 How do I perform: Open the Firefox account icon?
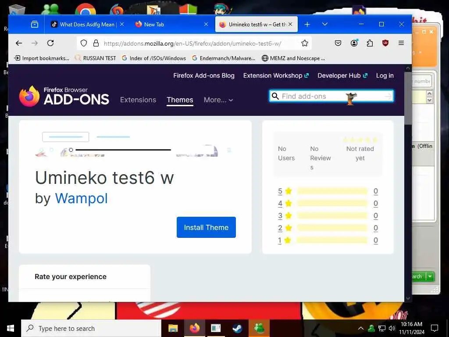point(354,43)
